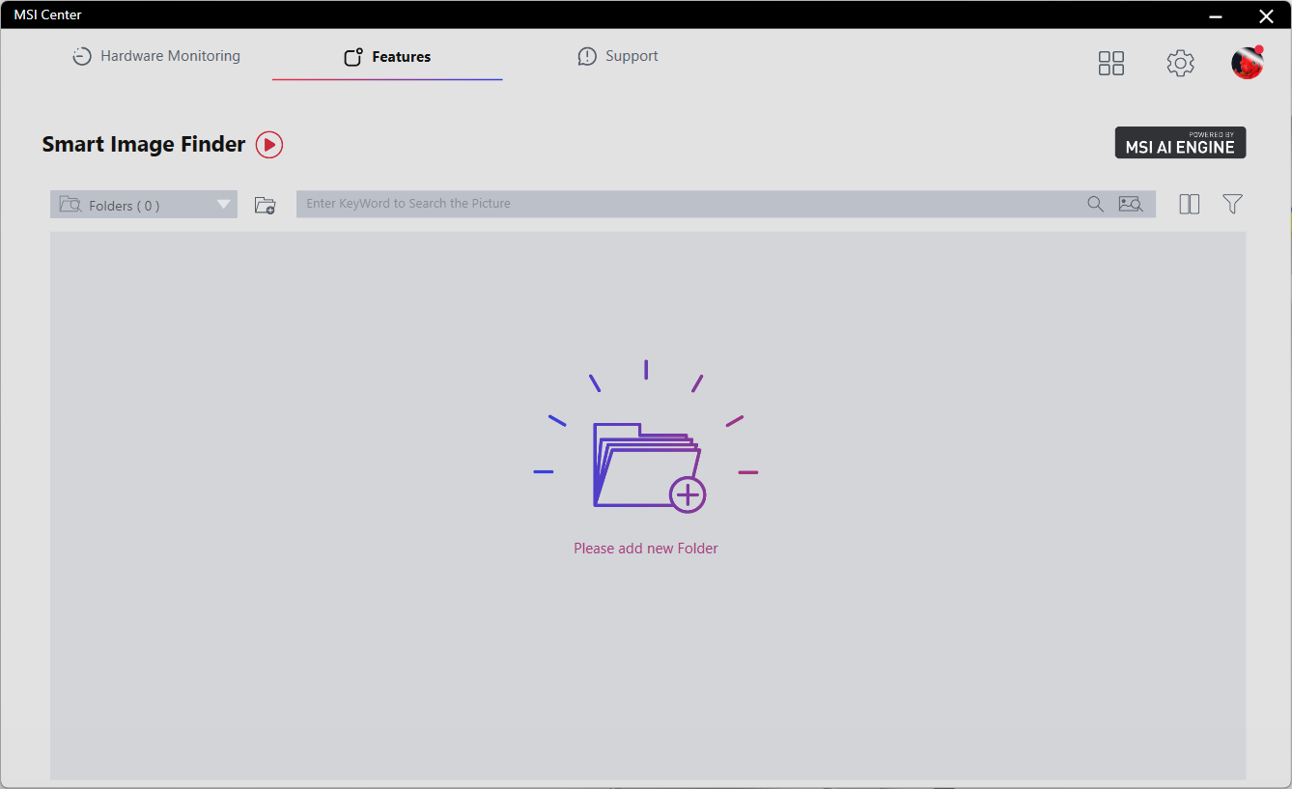Open settings gear icon
The image size is (1292, 789).
1180,64
